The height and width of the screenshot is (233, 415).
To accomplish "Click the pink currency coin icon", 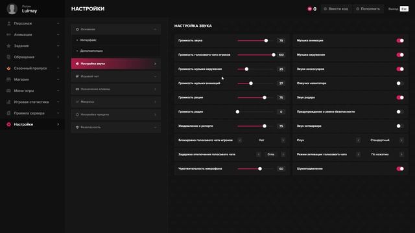I will pyautogui.click(x=309, y=9).
